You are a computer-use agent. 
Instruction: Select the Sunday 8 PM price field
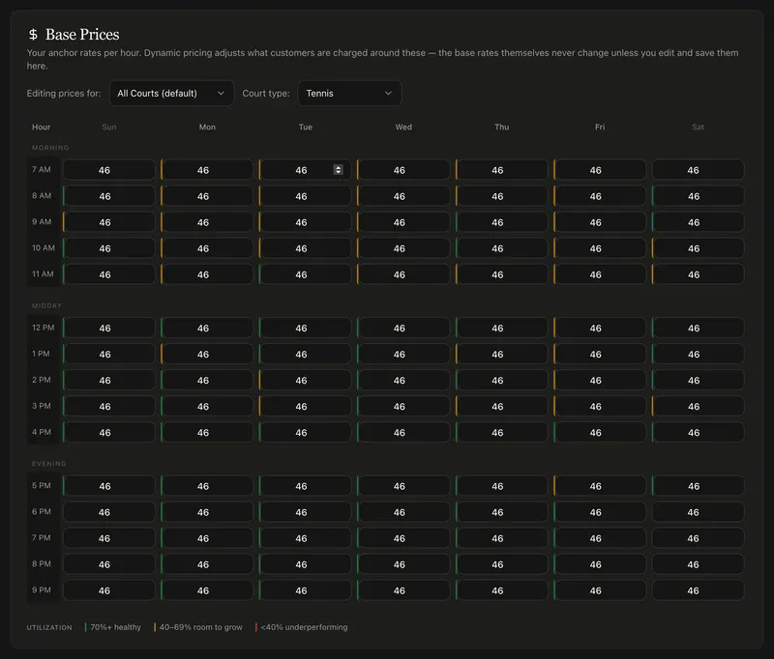[108, 564]
